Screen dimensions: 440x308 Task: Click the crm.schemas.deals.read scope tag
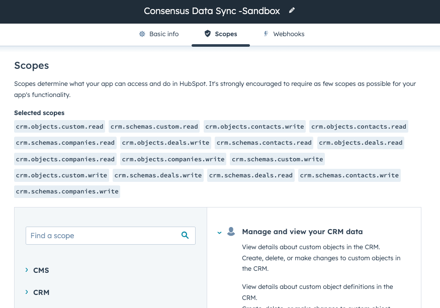point(251,175)
